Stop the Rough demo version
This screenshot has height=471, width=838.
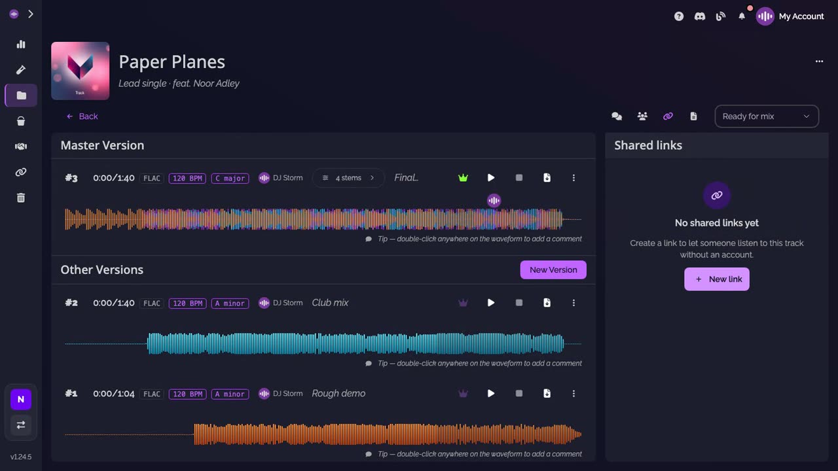pos(519,394)
